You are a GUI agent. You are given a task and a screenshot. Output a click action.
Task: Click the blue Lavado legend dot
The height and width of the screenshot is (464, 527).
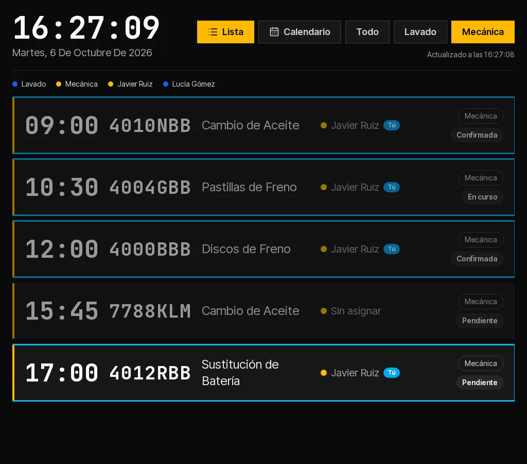[x=15, y=84]
